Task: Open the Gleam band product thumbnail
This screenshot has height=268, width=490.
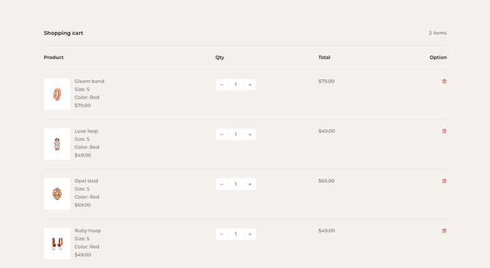Action: point(57,94)
